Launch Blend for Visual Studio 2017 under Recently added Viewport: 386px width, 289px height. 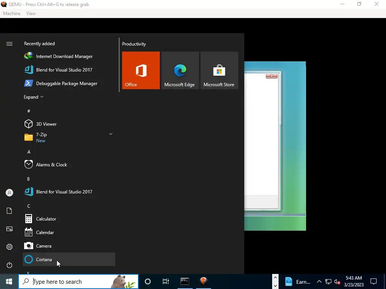[x=69, y=70]
